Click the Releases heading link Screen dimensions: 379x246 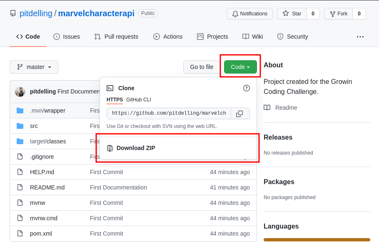[278, 137]
